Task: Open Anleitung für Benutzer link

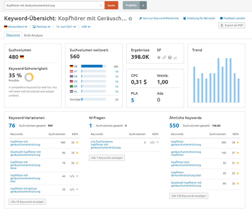Action: (199, 18)
